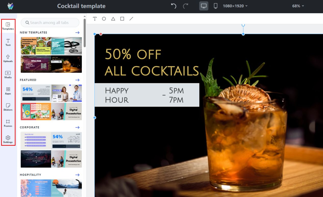Click the Cocktail template title
This screenshot has height=197, width=323.
pyautogui.click(x=81, y=6)
